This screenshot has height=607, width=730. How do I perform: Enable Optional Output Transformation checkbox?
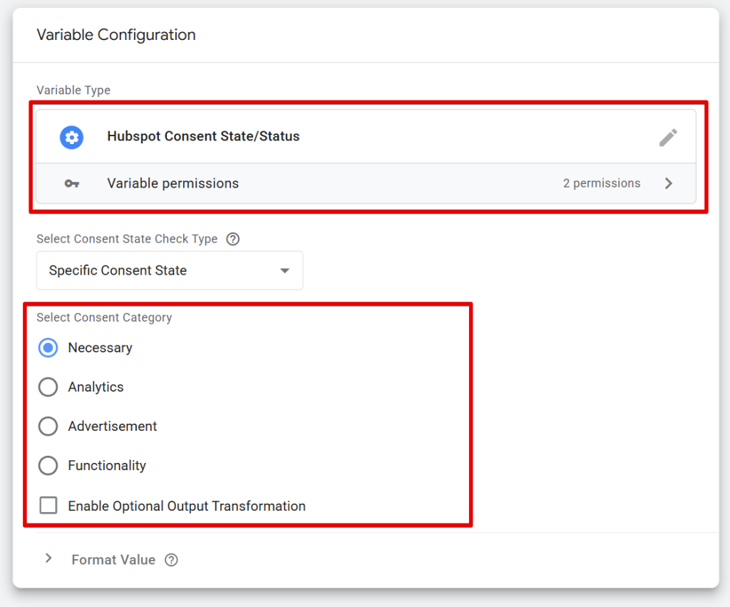(48, 506)
